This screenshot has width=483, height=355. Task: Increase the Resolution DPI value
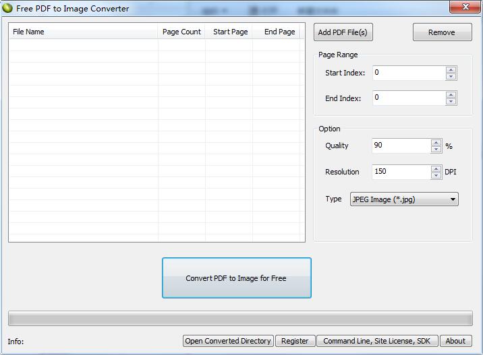[x=436, y=168]
